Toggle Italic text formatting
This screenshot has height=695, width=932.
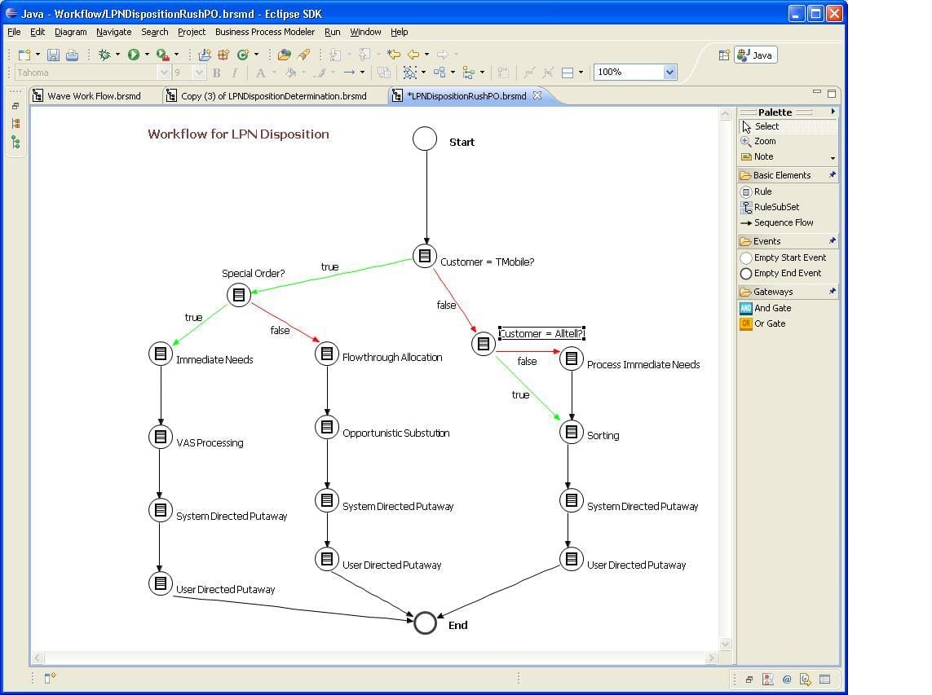235,73
